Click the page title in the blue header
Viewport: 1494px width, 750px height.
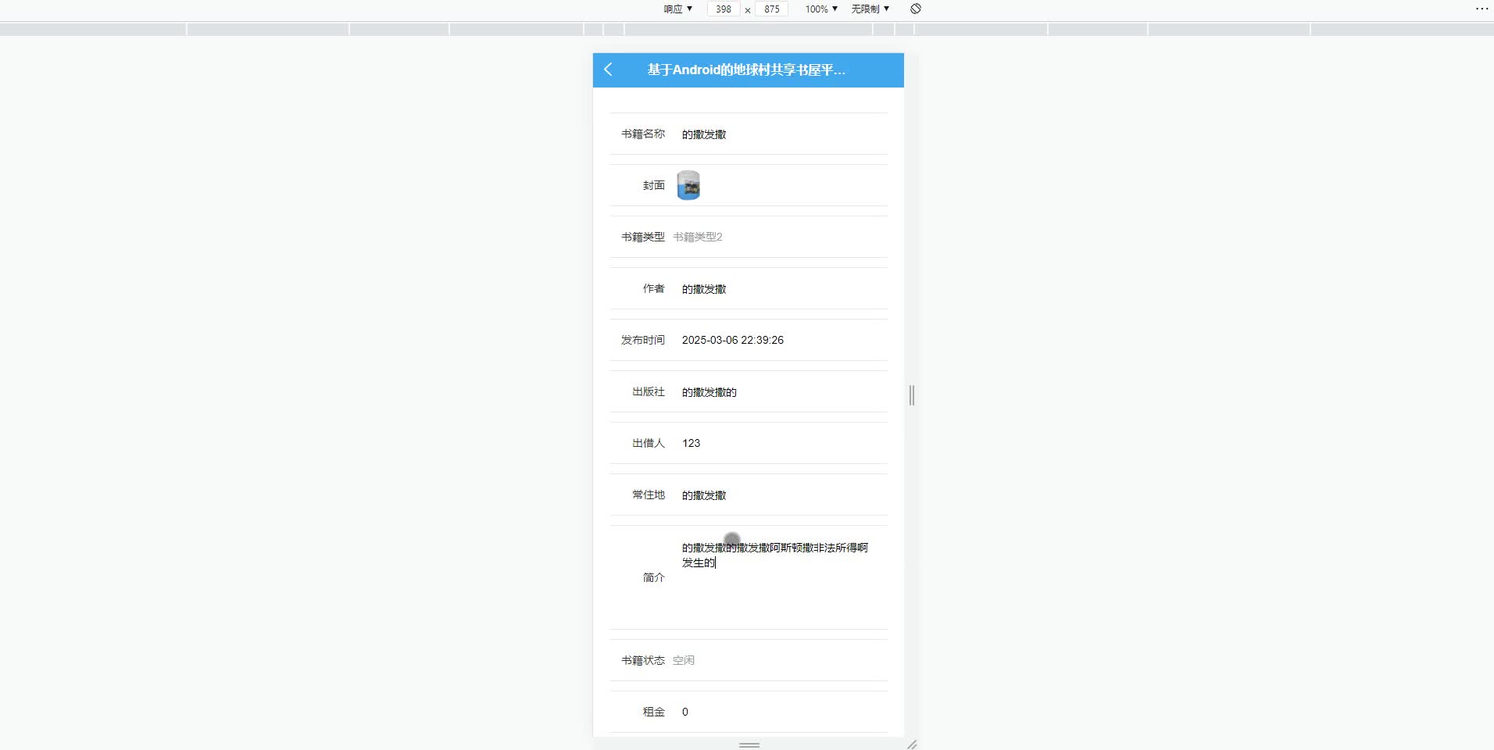coord(745,70)
